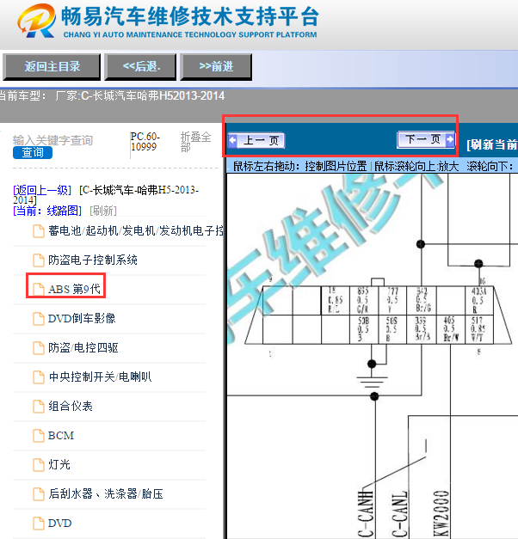Click the document icon beside 防盗电子控制系统
Image resolution: width=518 pixels, height=539 pixels.
[x=39, y=260]
